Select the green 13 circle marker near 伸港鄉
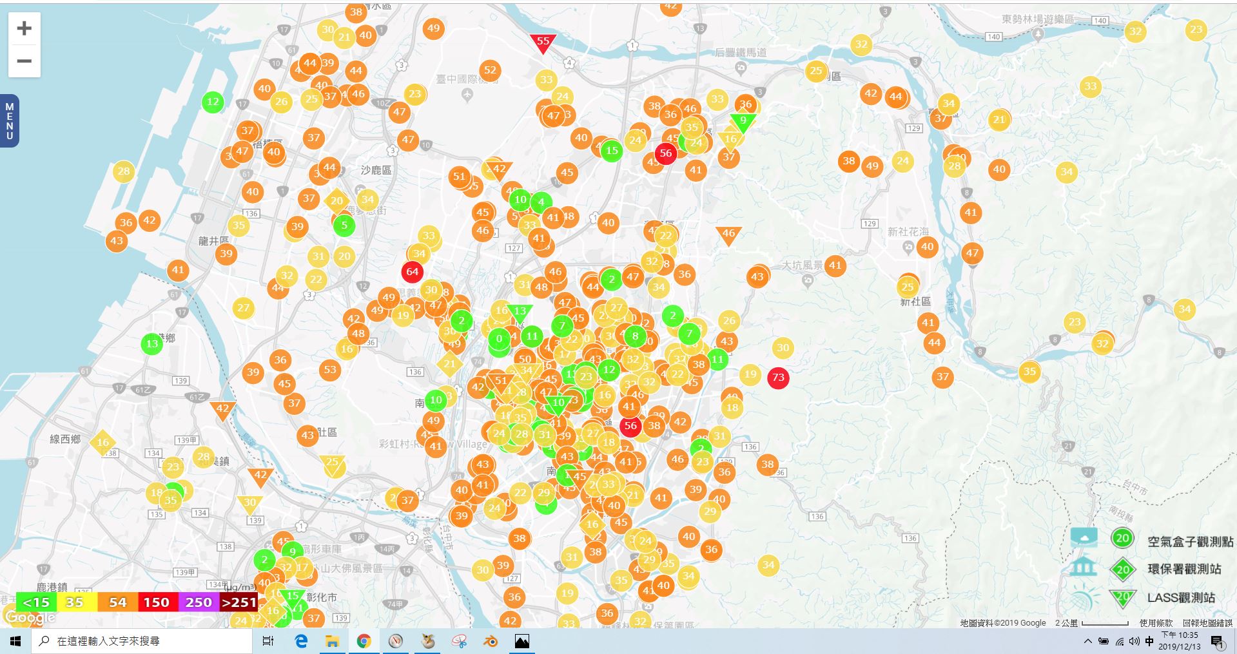1237x654 pixels. pos(152,343)
